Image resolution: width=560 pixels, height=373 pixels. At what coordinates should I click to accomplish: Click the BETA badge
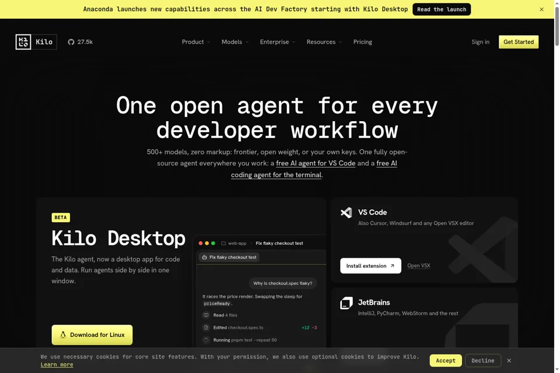coord(61,217)
